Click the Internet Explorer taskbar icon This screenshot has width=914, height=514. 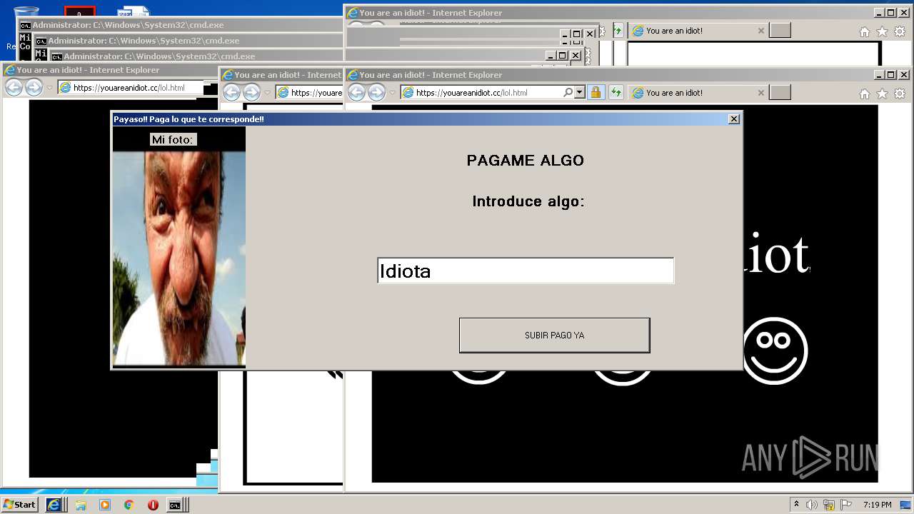(x=54, y=505)
